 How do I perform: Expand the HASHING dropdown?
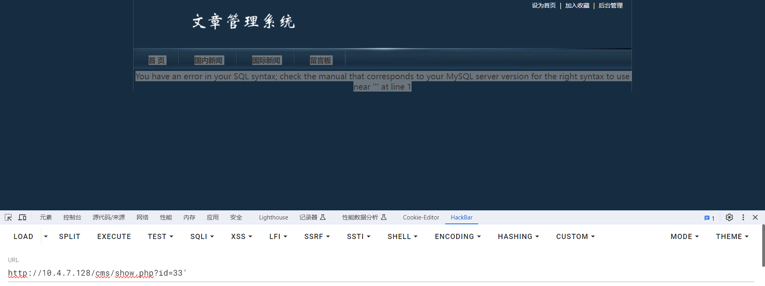point(519,237)
